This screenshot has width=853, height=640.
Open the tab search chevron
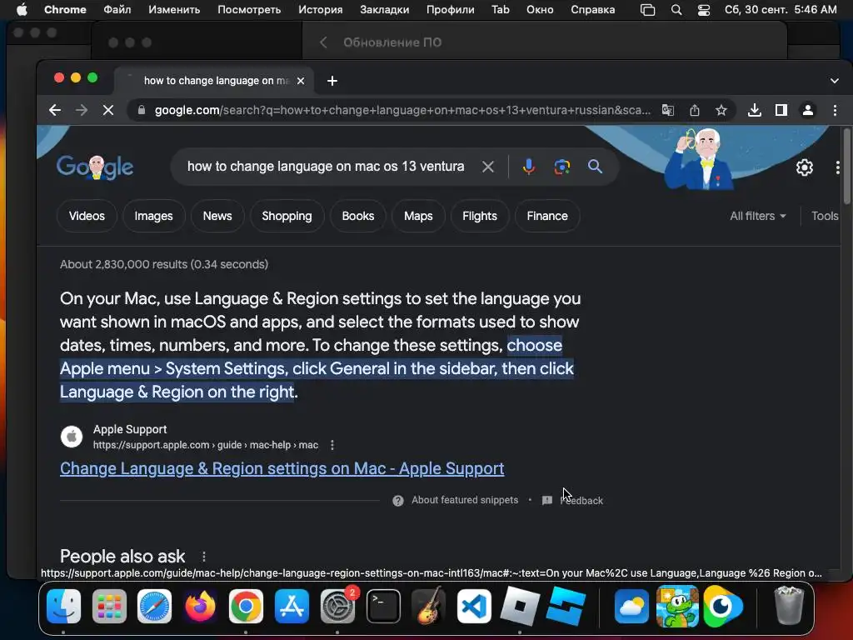(x=835, y=81)
